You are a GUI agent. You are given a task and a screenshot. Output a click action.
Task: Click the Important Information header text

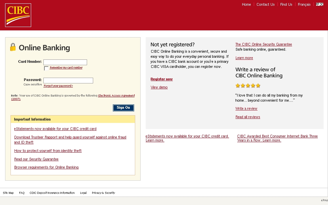[32, 119]
